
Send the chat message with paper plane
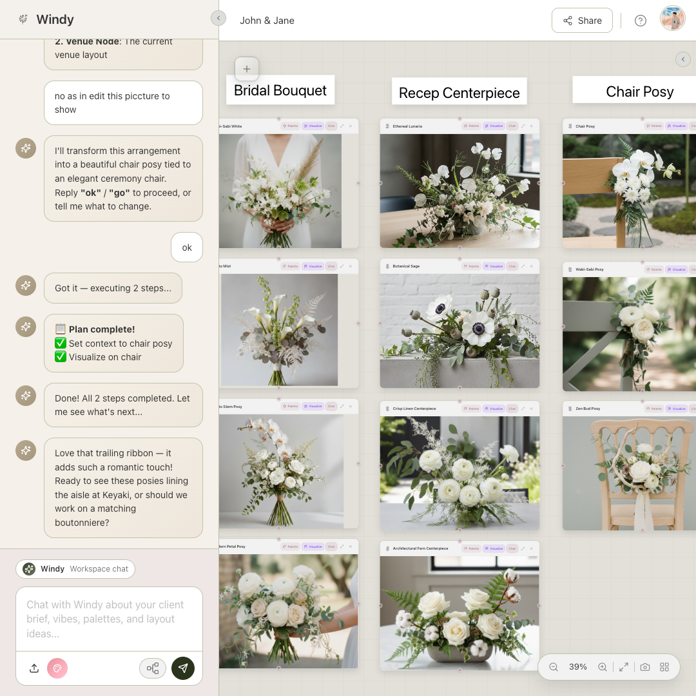point(183,668)
